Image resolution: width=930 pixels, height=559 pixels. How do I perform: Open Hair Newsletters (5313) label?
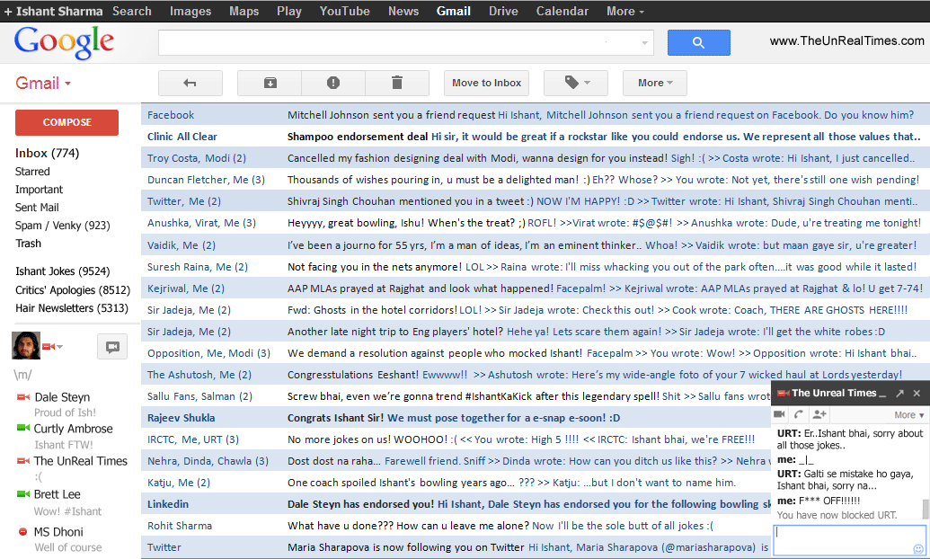click(71, 308)
